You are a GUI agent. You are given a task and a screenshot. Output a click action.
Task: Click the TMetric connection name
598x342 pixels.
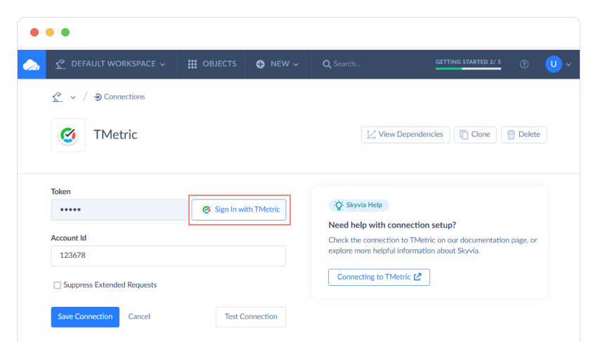point(115,135)
